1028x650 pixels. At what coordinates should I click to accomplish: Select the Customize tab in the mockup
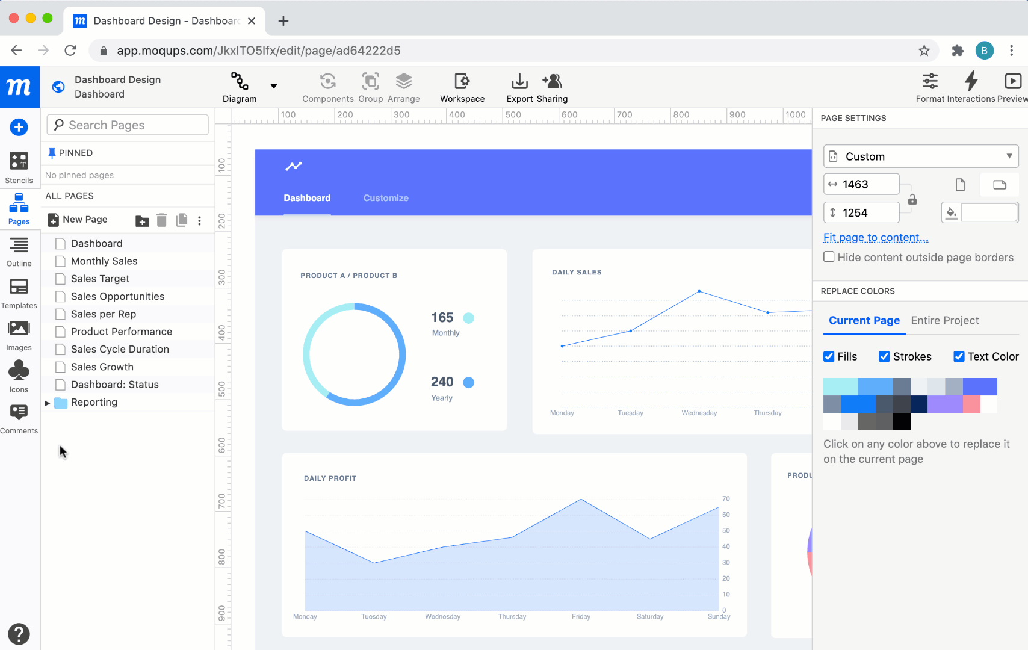(386, 198)
